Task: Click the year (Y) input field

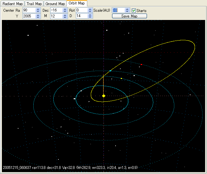Action: pyautogui.click(x=29, y=16)
